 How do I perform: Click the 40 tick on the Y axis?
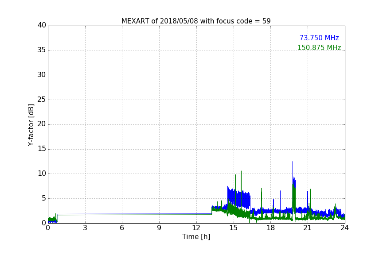coord(42,25)
